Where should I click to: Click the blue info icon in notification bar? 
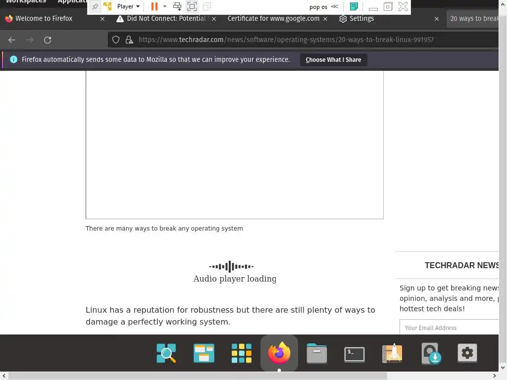pos(13,59)
